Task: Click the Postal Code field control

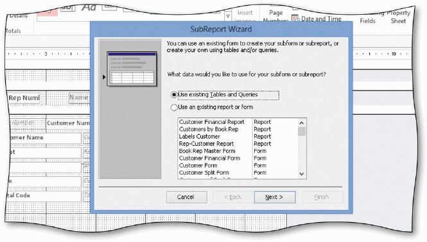Action: pos(44,195)
